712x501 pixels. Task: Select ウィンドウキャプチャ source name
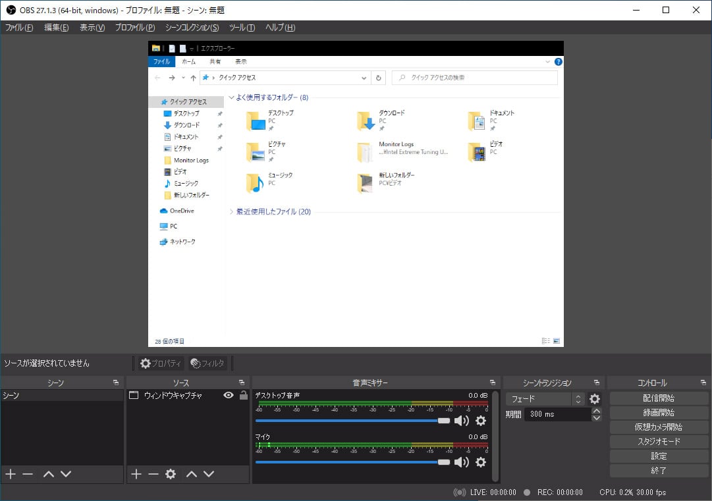coord(173,395)
